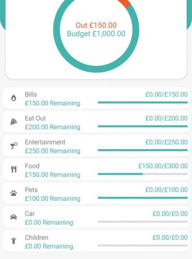
Task: Tap the paw print Pets icon
Action: tap(14, 193)
